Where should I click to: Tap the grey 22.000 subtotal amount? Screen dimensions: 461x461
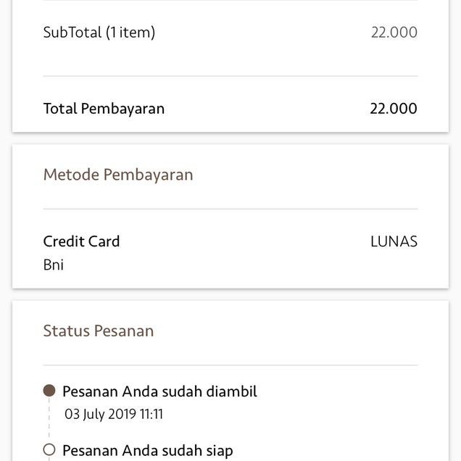[394, 32]
